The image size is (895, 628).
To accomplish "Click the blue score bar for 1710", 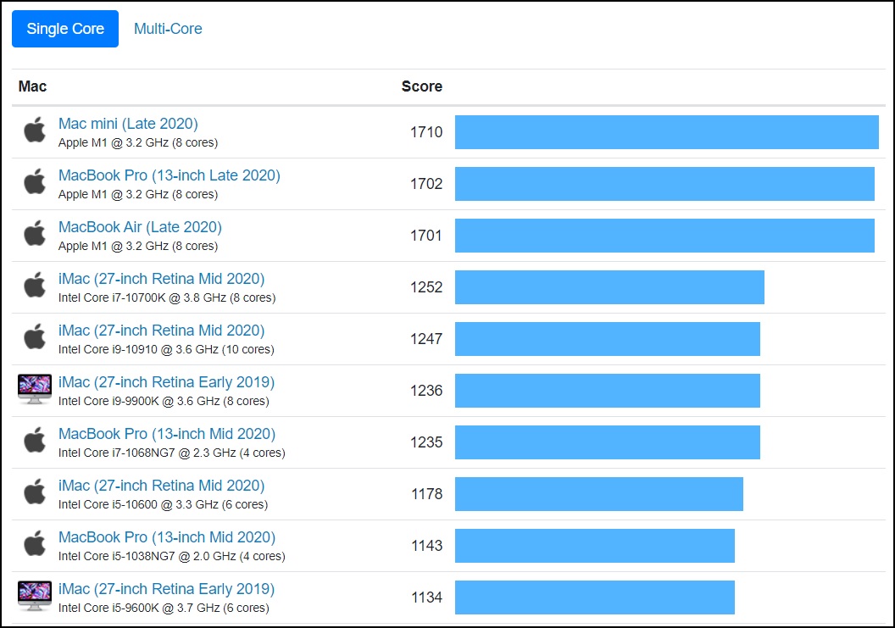I will coord(666,132).
